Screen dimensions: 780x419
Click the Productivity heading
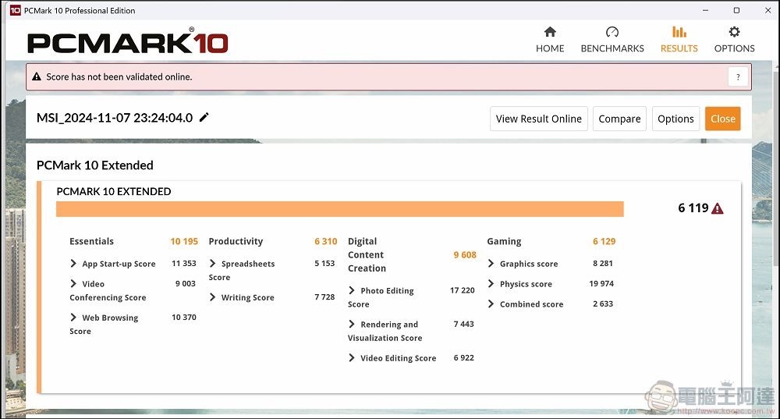point(236,241)
